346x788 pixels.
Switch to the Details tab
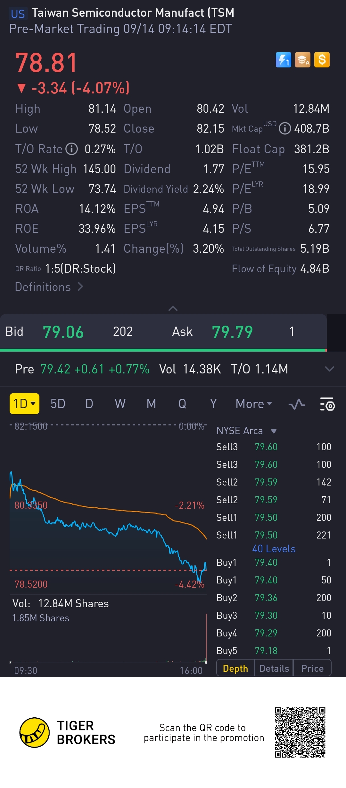[274, 668]
